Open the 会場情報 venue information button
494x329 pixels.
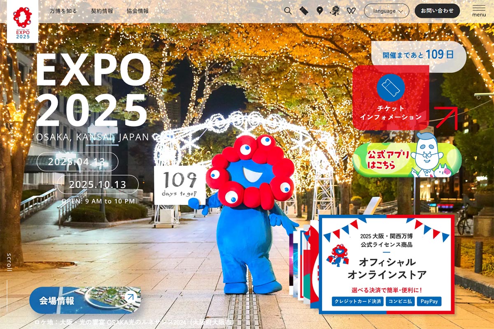point(85,300)
